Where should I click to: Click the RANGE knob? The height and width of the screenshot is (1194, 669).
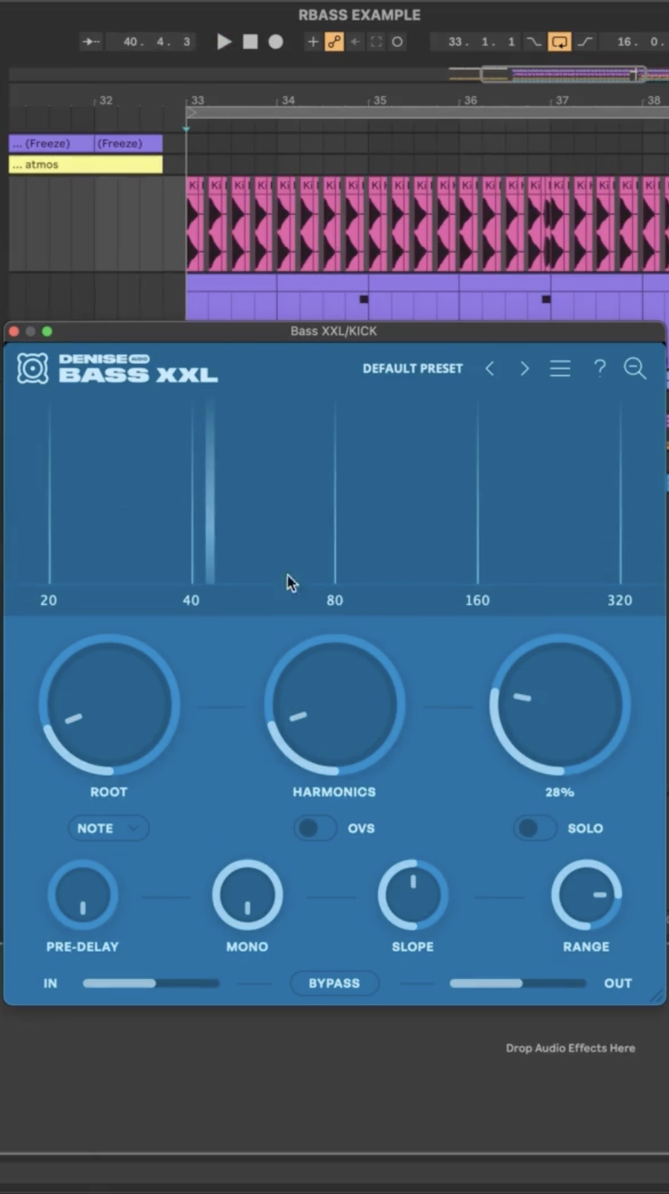[586, 895]
